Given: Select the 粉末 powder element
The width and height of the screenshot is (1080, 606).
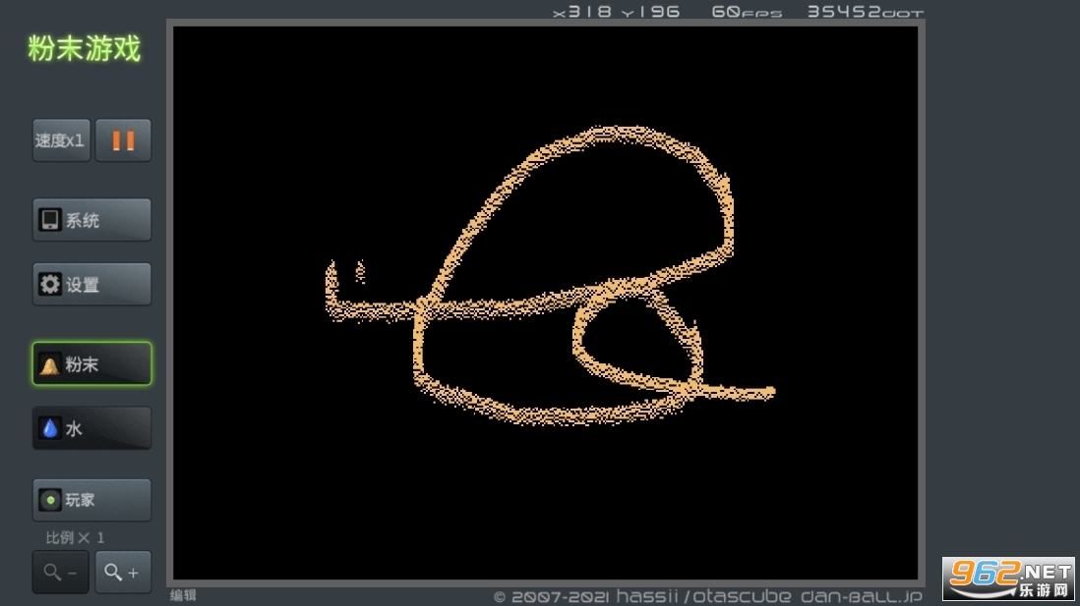Looking at the screenshot, I should pos(91,364).
